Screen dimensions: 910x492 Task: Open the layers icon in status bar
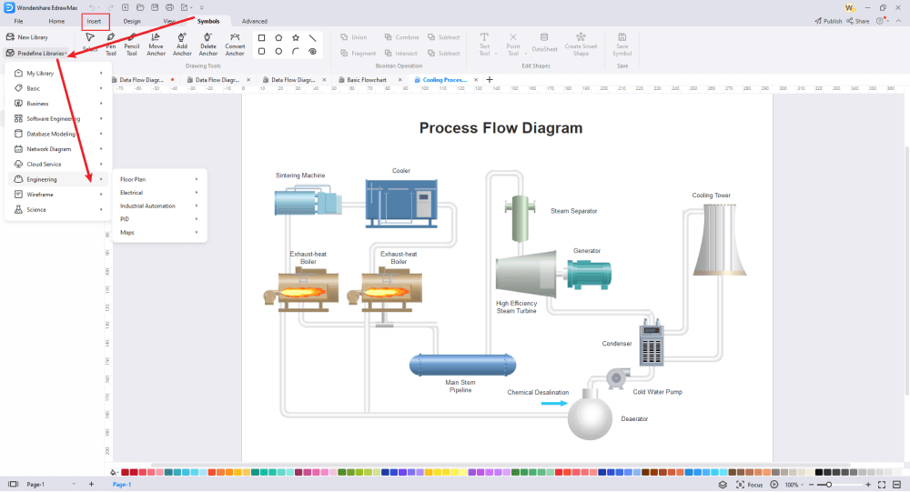coord(723,485)
